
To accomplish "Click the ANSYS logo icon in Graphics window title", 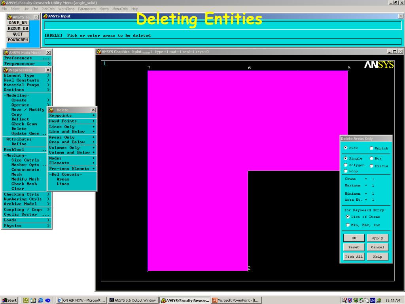I will [98, 52].
